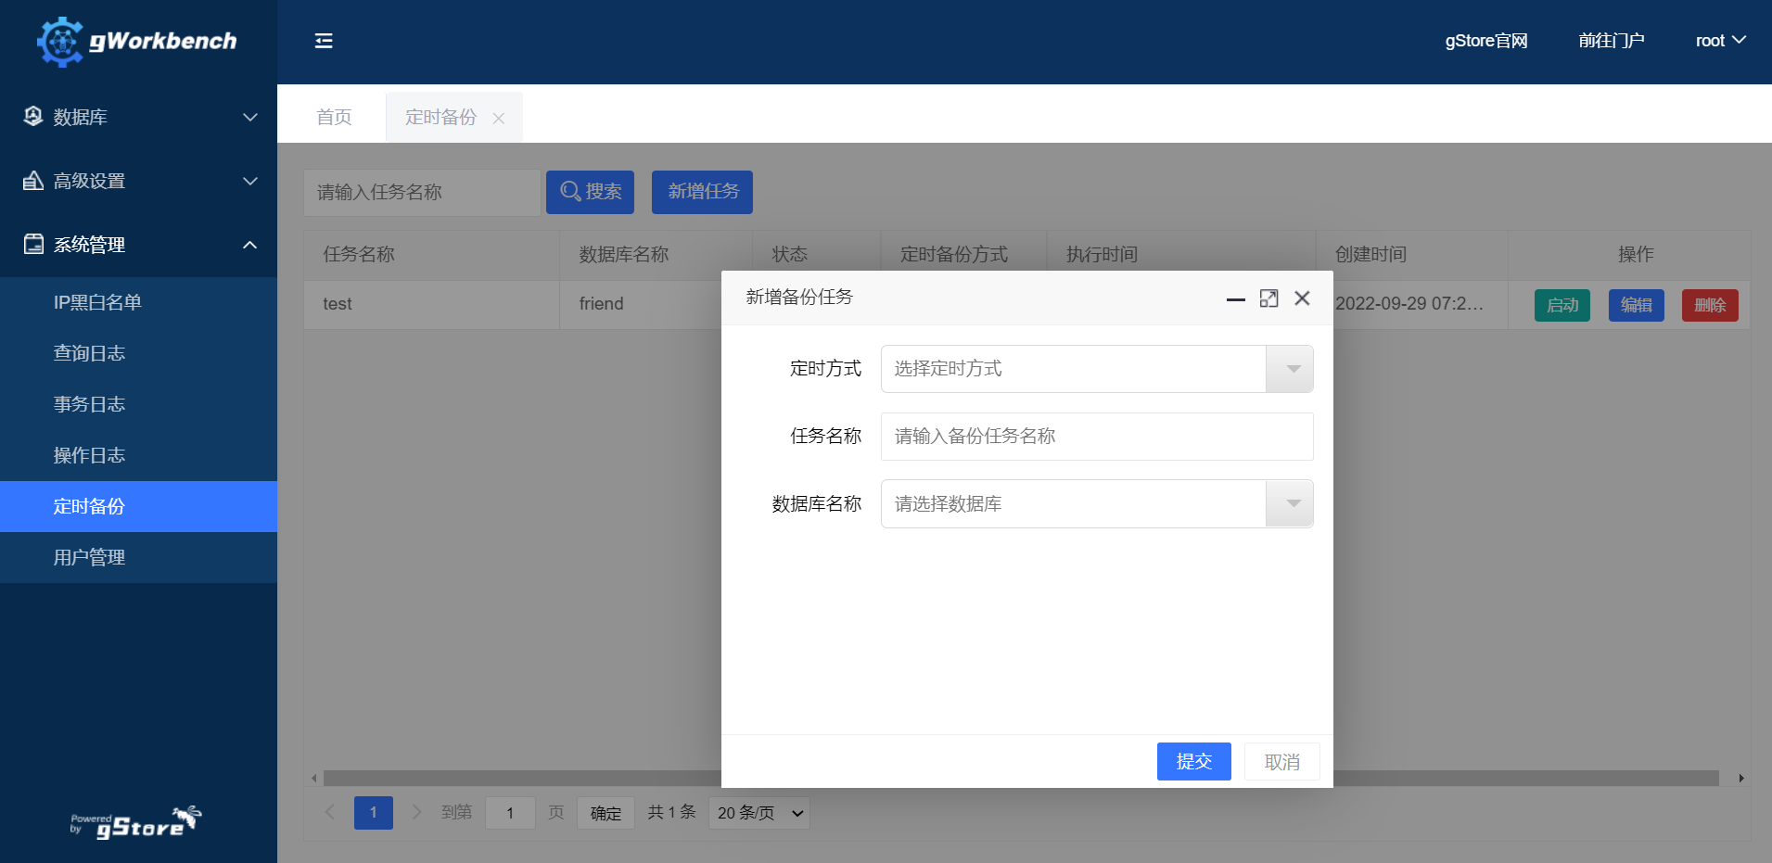This screenshot has width=1772, height=863.
Task: Click the 取消 cancel button
Action: pos(1281,762)
